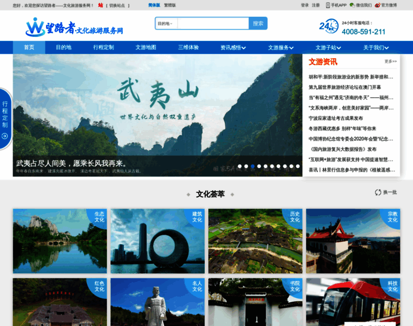Click the 登录 link
The width and height of the screenshot is (413, 326).
point(305,5)
